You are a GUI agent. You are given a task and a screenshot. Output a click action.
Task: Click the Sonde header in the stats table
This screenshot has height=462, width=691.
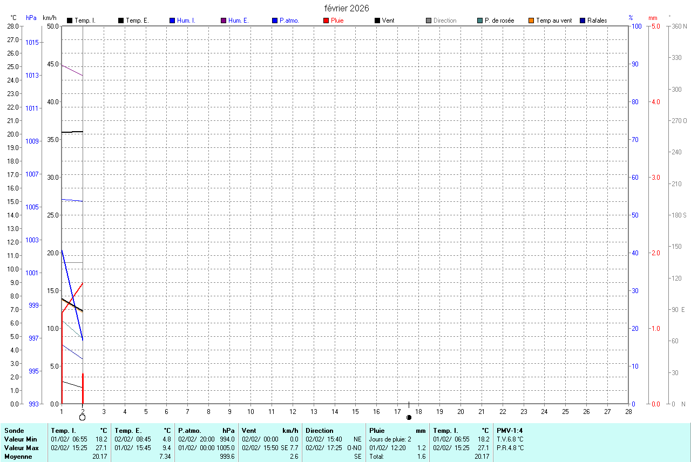coord(13,431)
